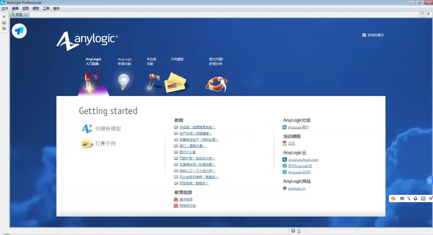Click the microphone icon in IME bar
Image resolution: width=433 pixels, height=235 pixels.
(416, 199)
